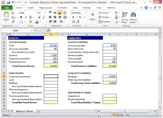Toggle Merge & Center
This screenshot has height=118, width=163.
[65, 17]
